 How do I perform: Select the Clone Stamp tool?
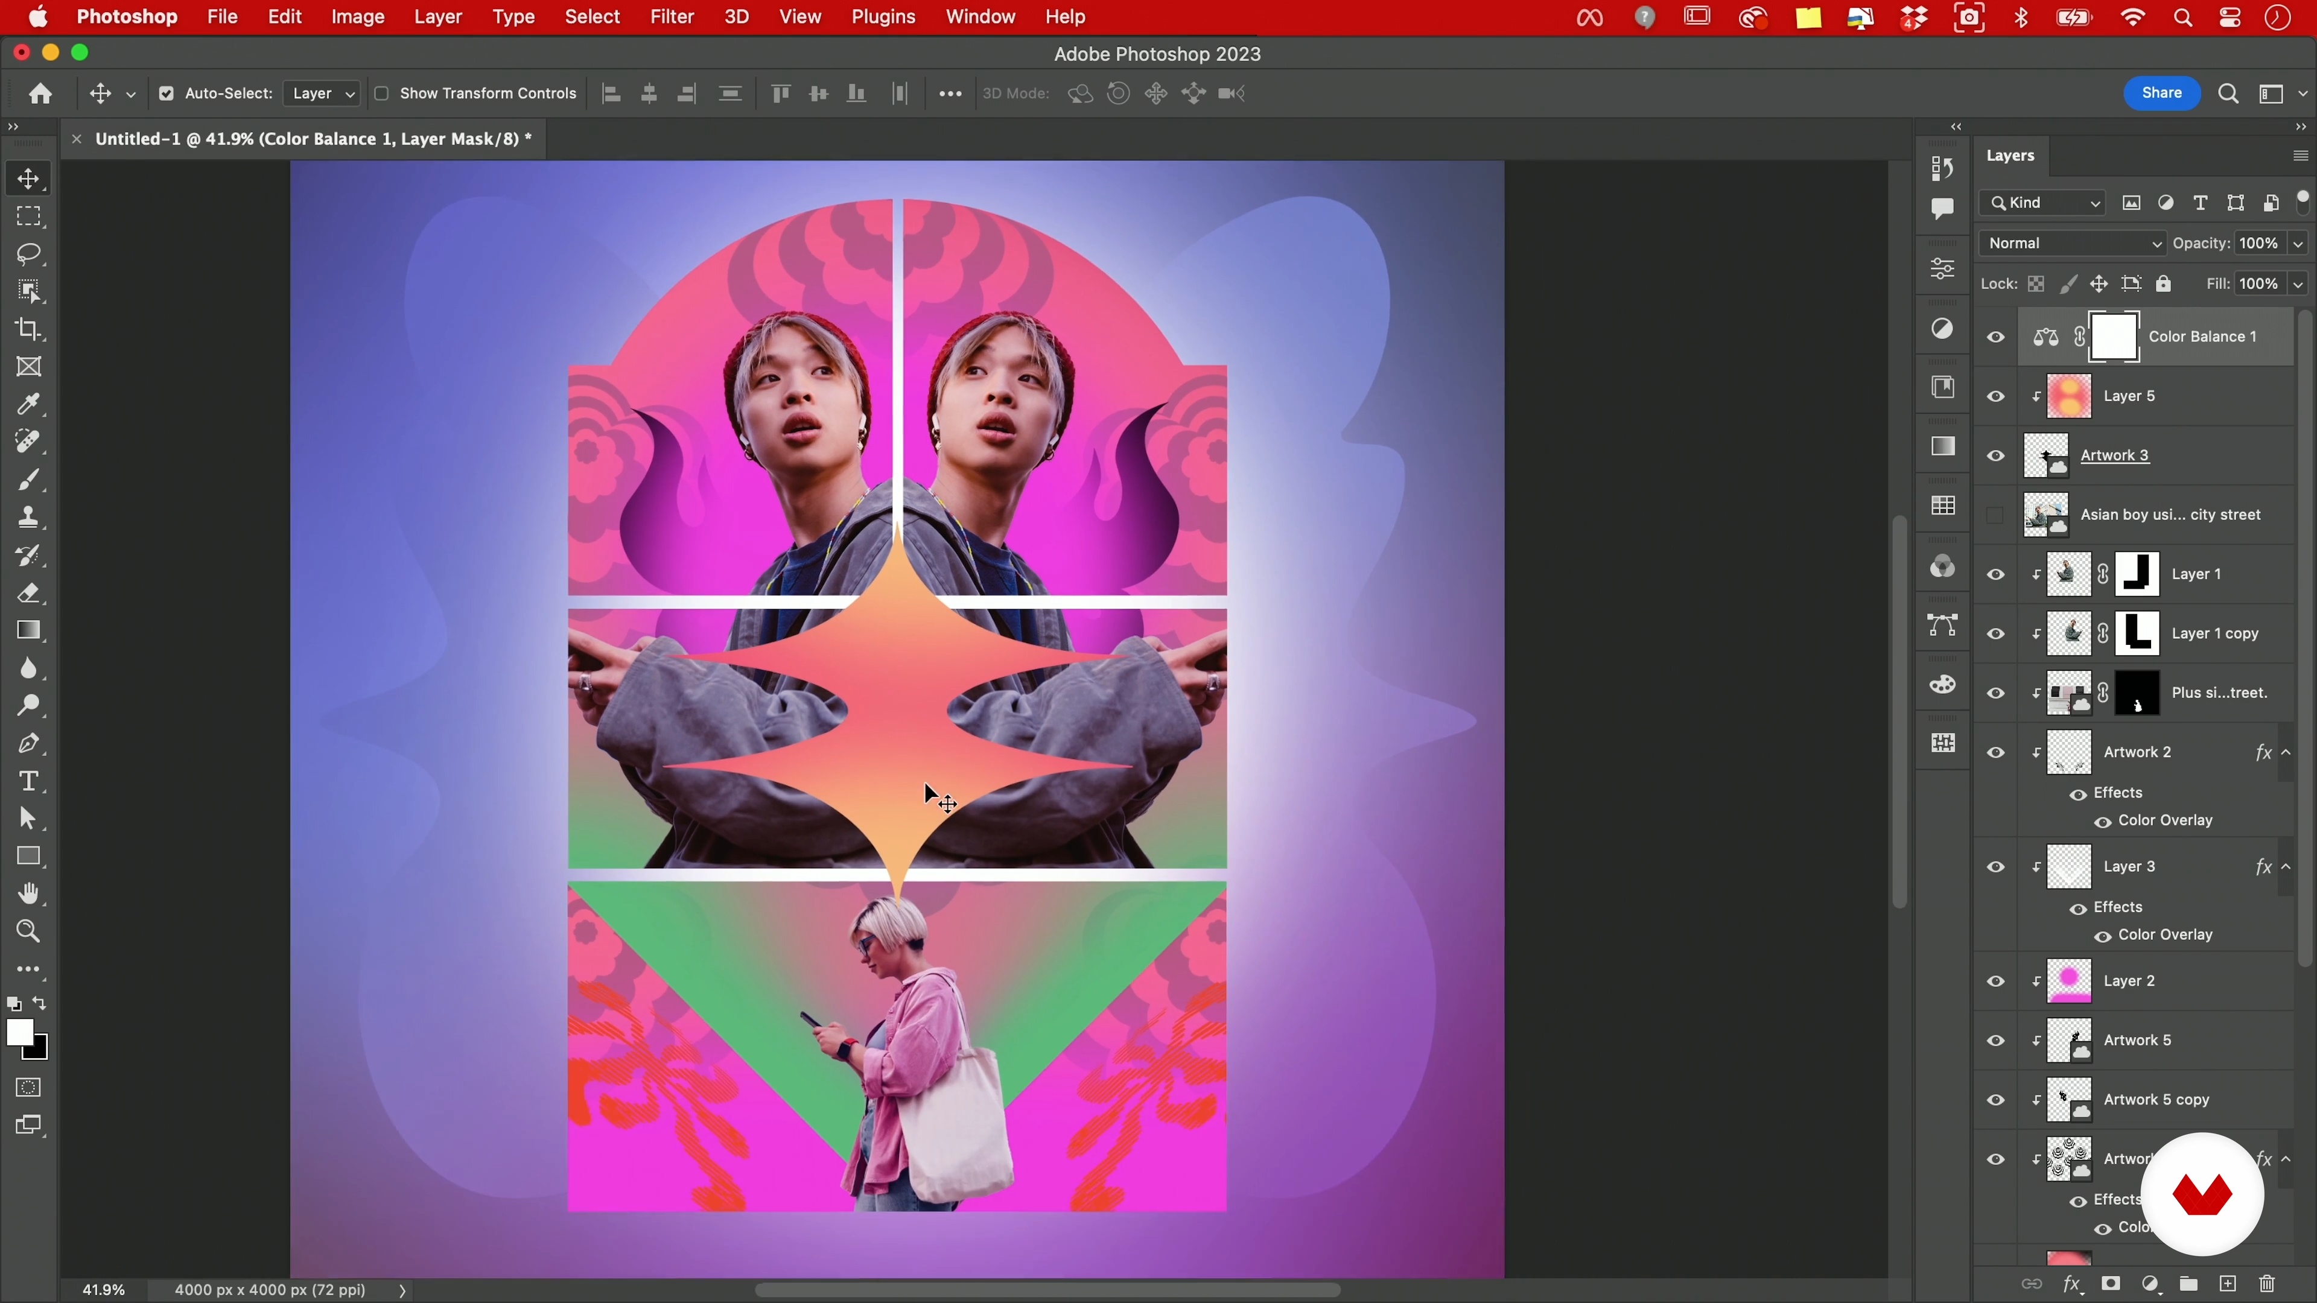29,517
